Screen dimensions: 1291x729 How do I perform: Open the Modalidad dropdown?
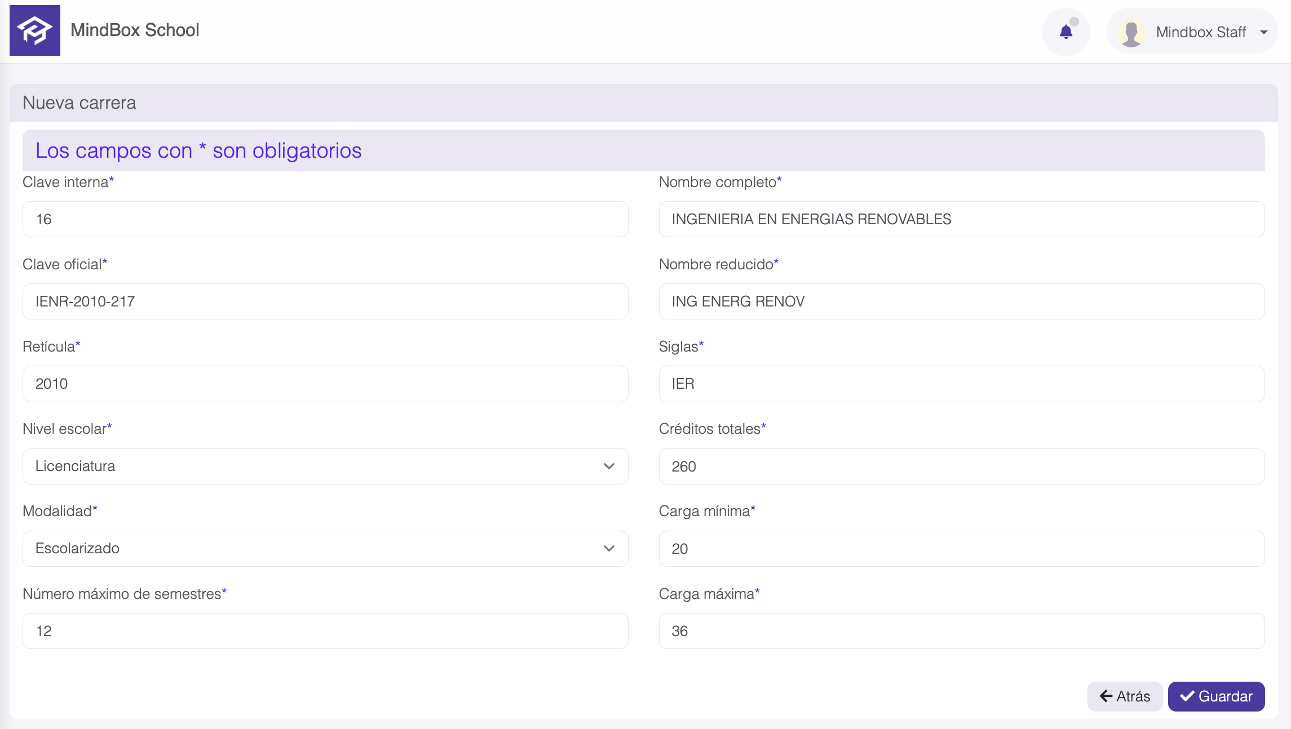pyautogui.click(x=325, y=549)
